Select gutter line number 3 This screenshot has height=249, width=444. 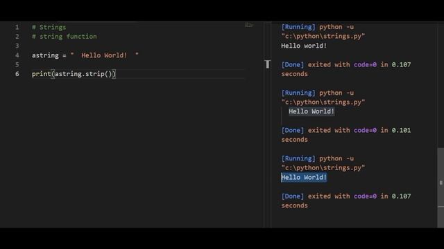coord(17,46)
